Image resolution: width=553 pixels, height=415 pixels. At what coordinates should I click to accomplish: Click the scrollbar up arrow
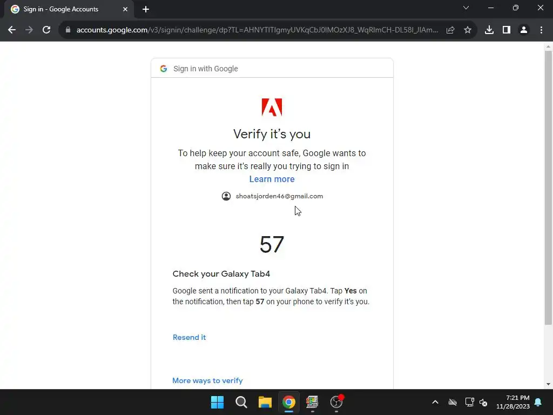[548, 46]
